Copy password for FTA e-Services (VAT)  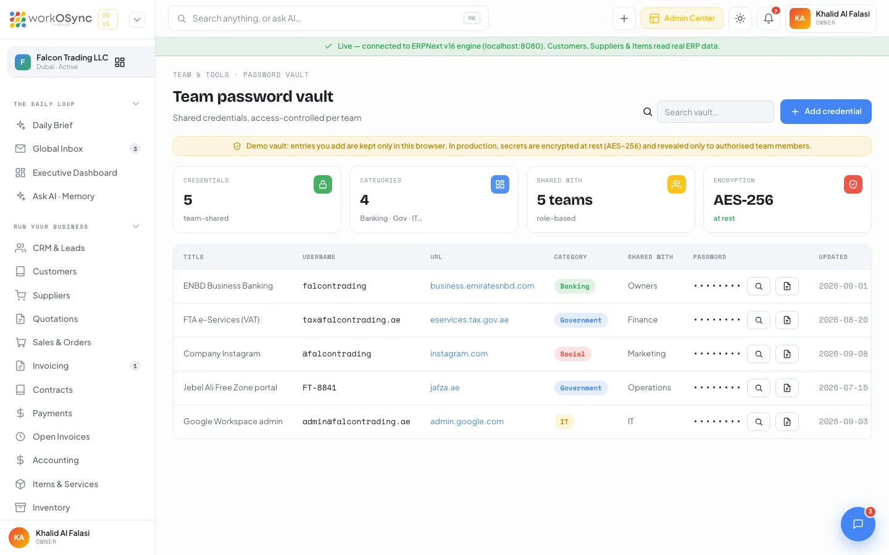pyautogui.click(x=787, y=320)
